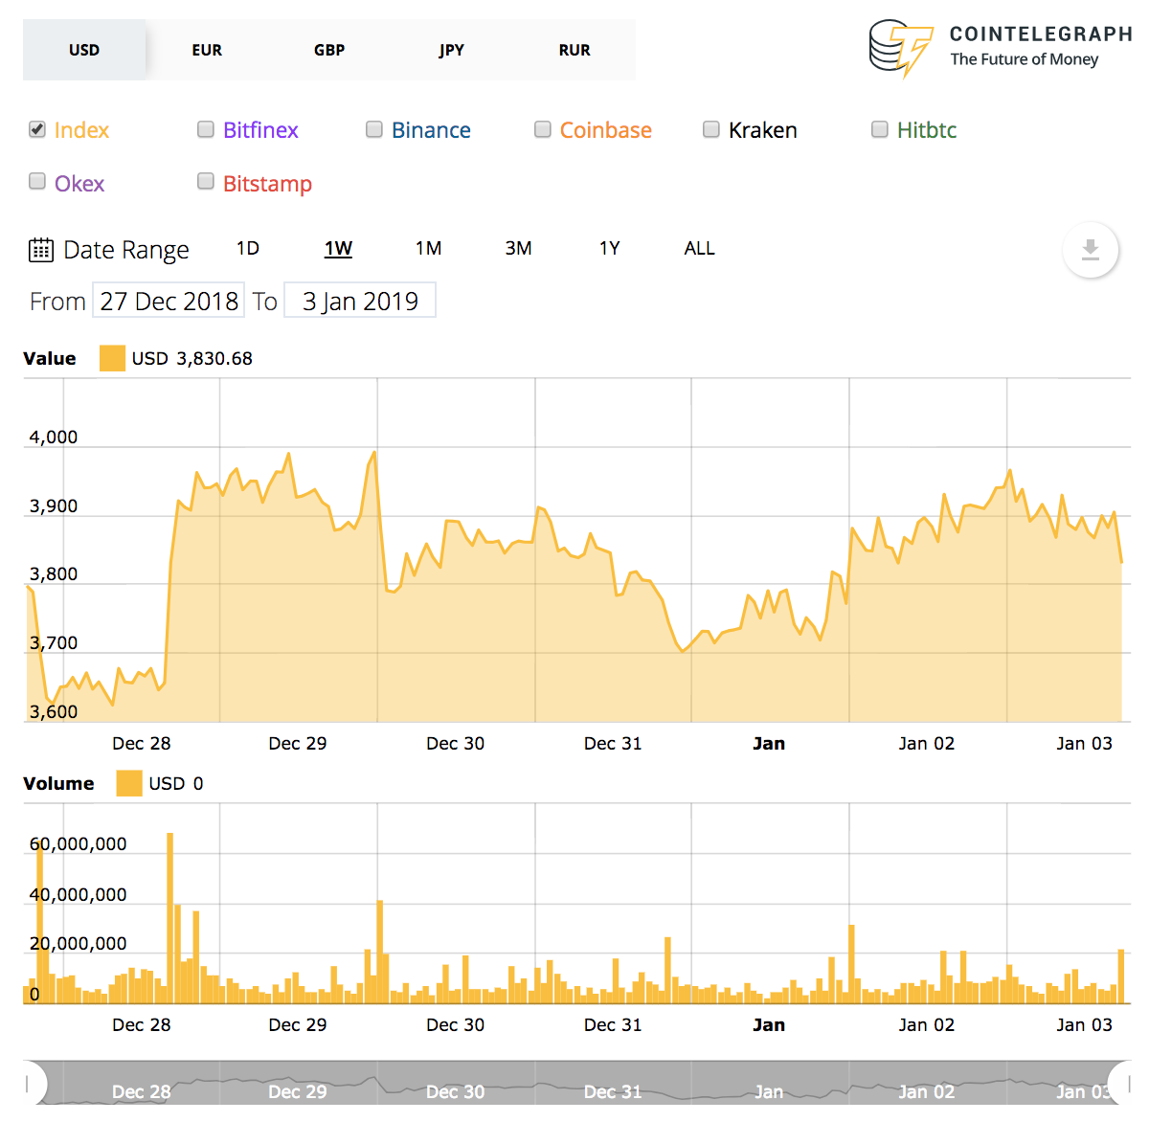This screenshot has height=1122, width=1149.
Task: Click the 60,000,000 volume axis label
Action: pos(78,843)
